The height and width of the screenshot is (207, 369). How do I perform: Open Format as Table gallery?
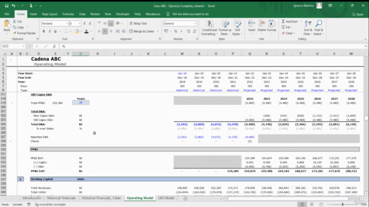[x=225, y=28]
